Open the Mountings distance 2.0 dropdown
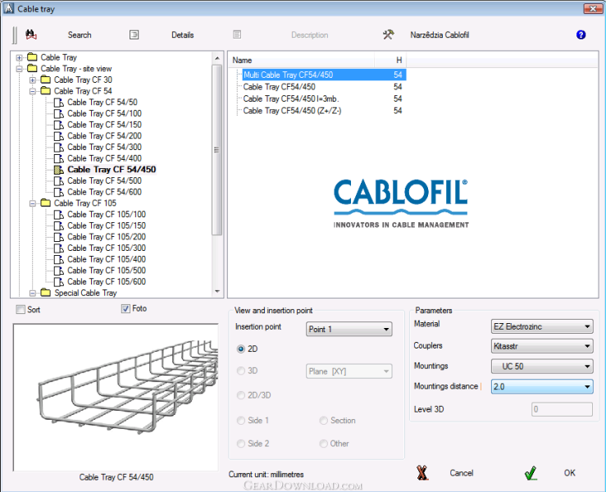606x492 pixels. pos(542,386)
